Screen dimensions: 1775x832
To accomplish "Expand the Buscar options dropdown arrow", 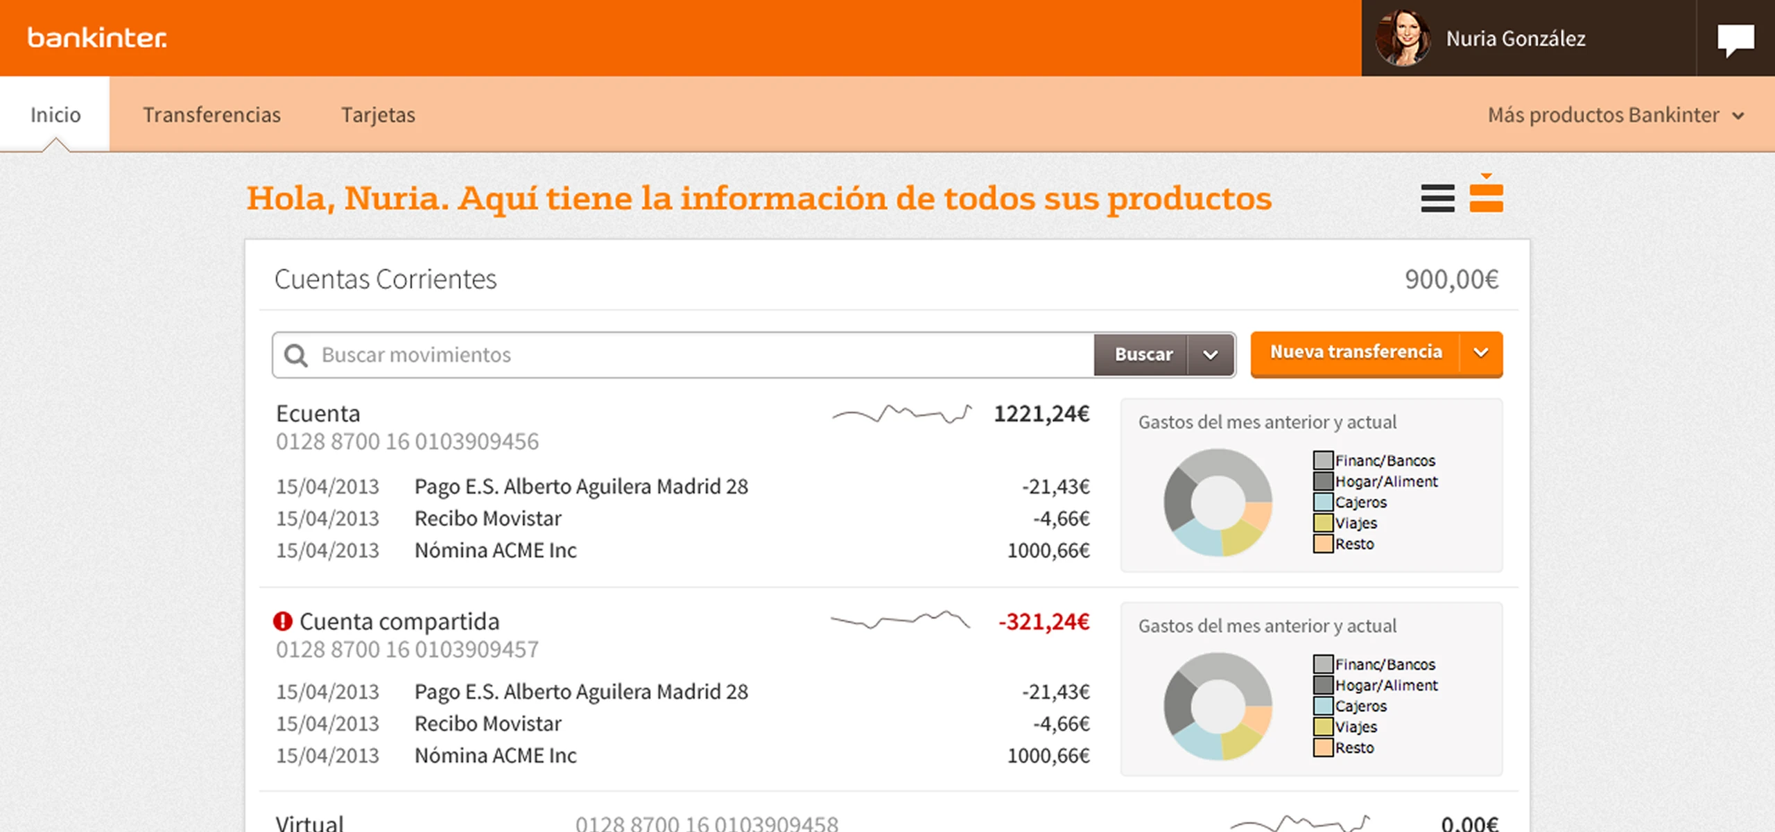I will 1211,355.
